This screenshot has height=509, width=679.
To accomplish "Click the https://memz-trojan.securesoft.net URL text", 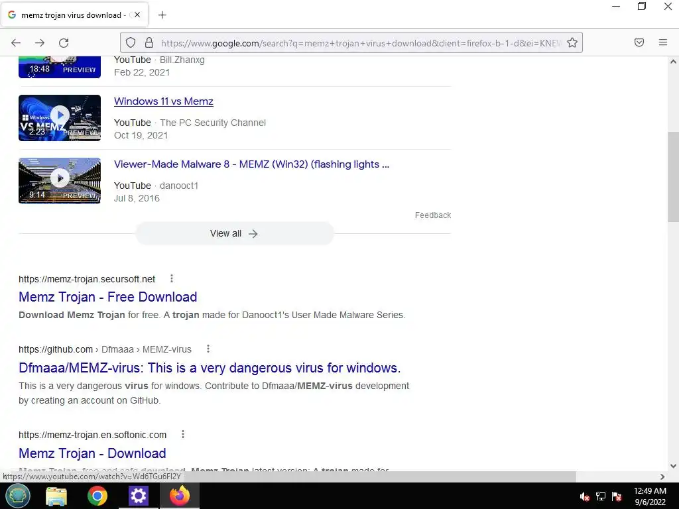I will 87,279.
